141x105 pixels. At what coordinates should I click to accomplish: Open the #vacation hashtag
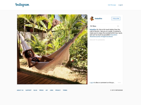tap(114, 35)
